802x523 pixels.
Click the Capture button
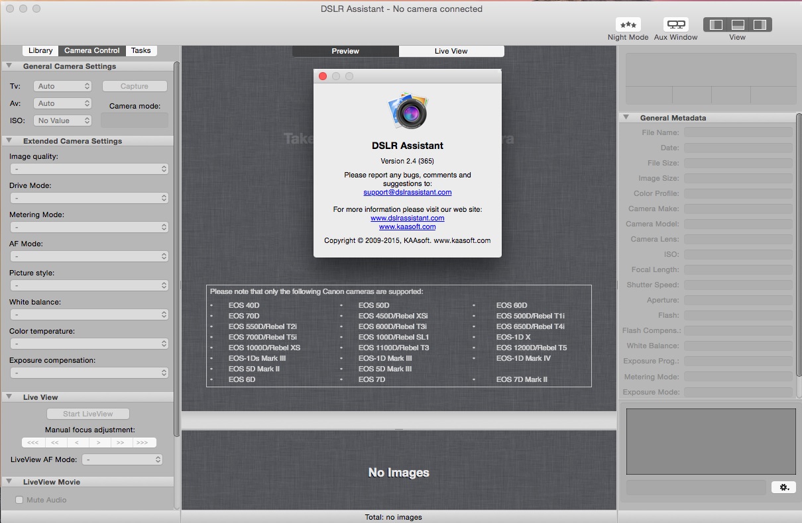135,86
